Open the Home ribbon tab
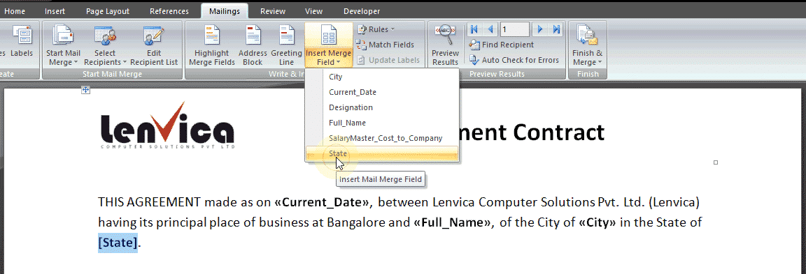 tap(15, 10)
